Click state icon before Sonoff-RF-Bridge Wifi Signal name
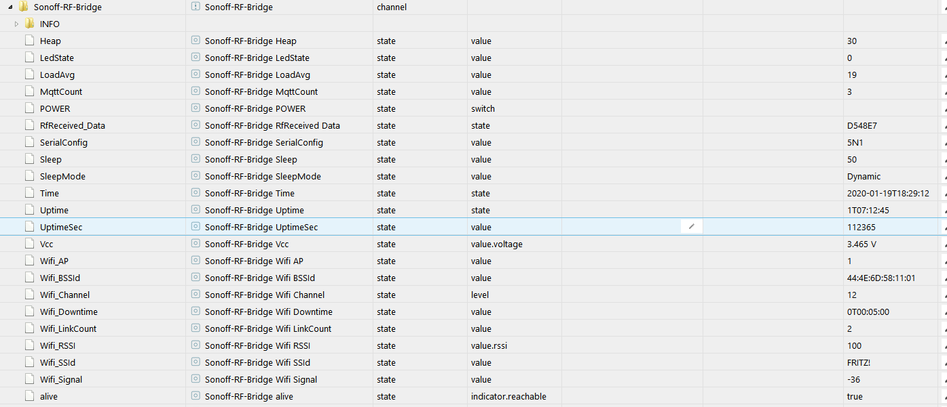This screenshot has height=407, width=947. click(196, 379)
